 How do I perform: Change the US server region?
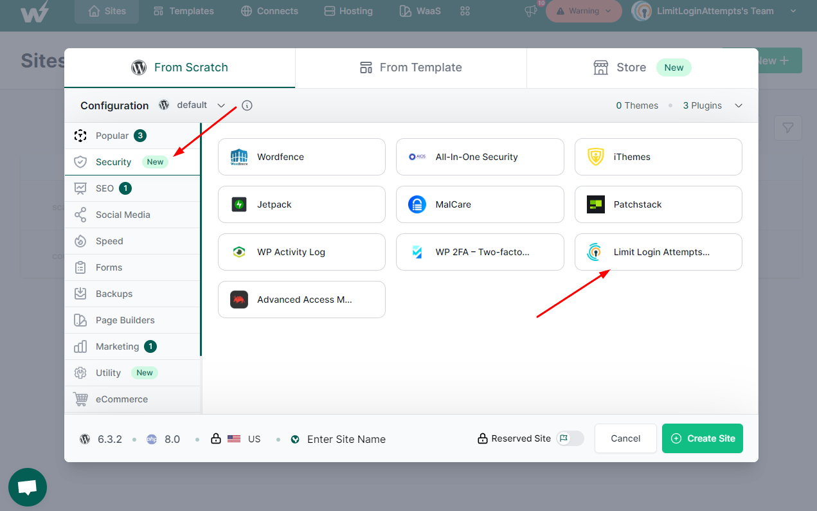tap(244, 440)
